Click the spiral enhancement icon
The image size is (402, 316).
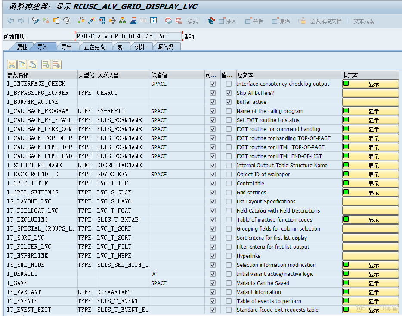click(x=67, y=21)
